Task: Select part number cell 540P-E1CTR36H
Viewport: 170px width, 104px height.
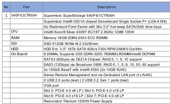Action: 27,15
